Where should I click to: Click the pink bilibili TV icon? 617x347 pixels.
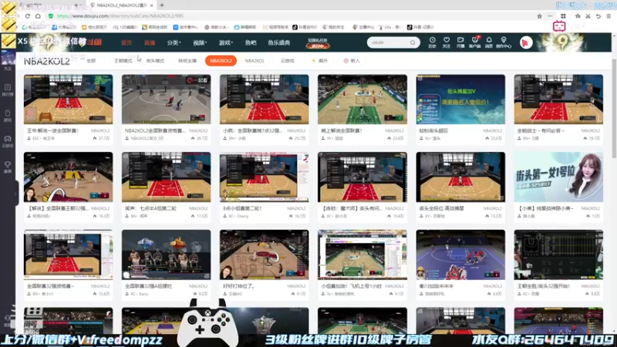[x=559, y=26]
